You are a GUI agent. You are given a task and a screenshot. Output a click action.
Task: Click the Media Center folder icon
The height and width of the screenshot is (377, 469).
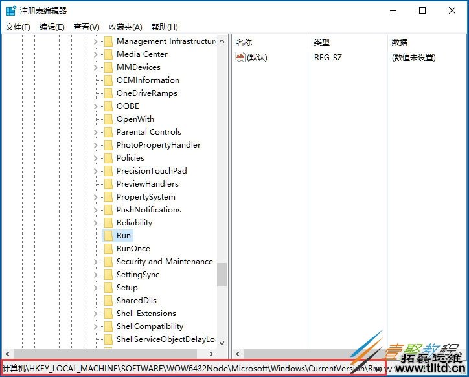pos(108,54)
